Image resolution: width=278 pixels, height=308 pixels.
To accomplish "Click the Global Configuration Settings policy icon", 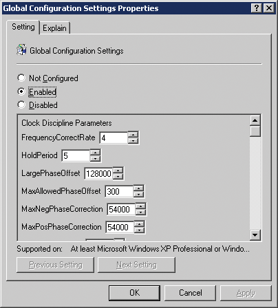I will [x=21, y=49].
